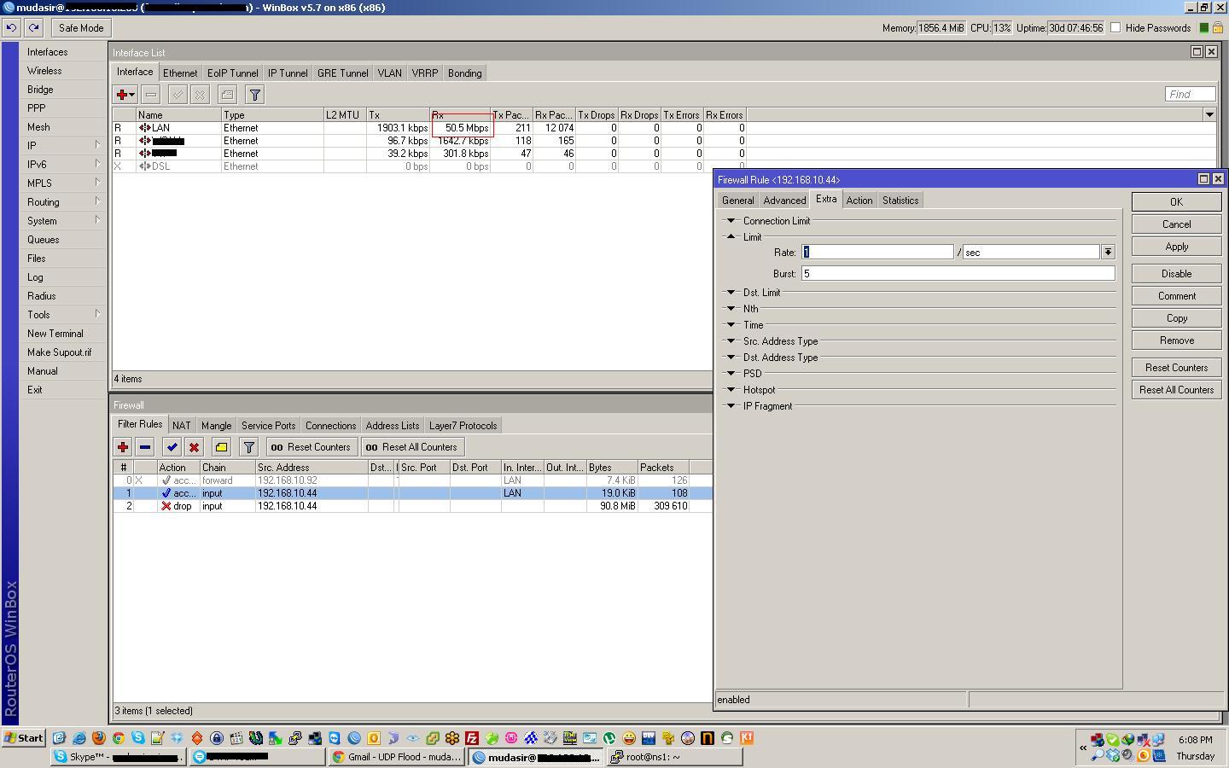Remove interface using the minus icon
The width and height of the screenshot is (1229, 768).
pos(151,95)
